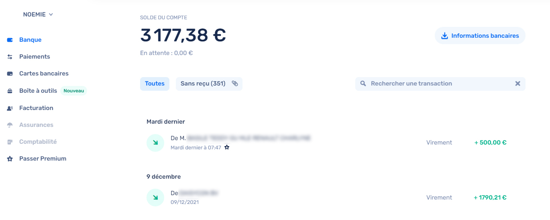Viewport: 550px width, 220px height.
Task: Switch to Sans reçu (351) filter
Action: click(x=209, y=84)
